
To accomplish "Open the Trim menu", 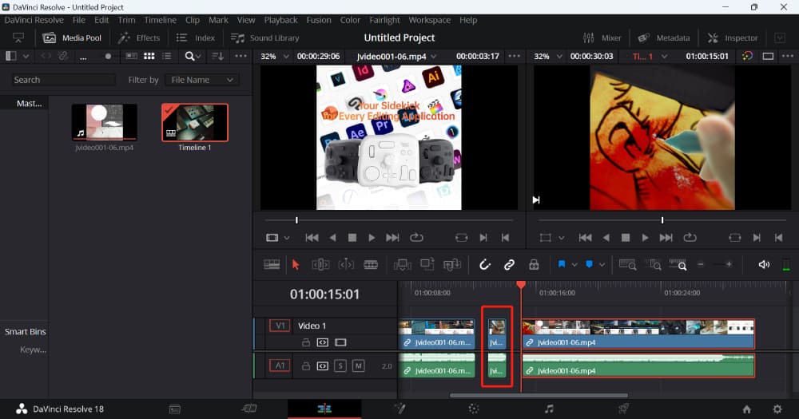I will (x=126, y=20).
